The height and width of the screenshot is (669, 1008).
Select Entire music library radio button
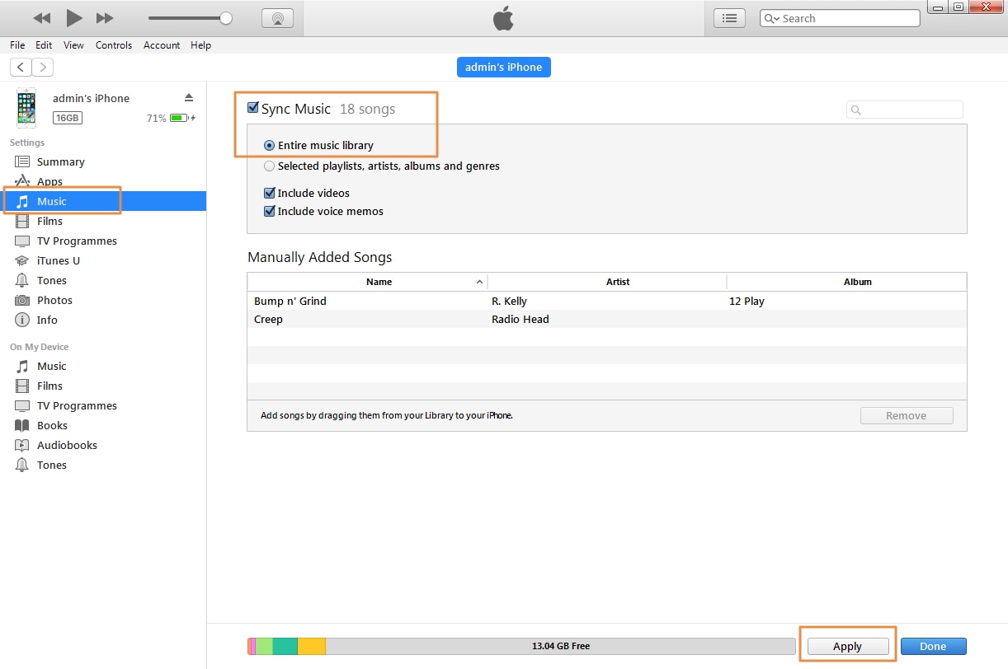269,145
